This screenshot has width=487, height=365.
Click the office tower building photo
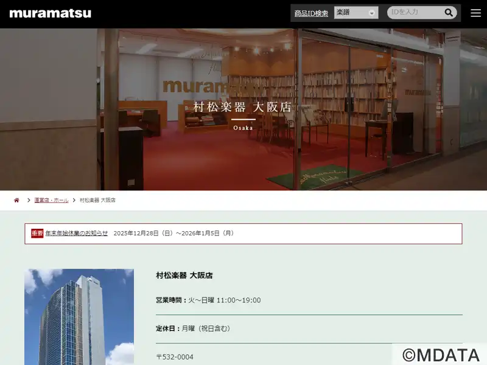pyautogui.click(x=79, y=317)
